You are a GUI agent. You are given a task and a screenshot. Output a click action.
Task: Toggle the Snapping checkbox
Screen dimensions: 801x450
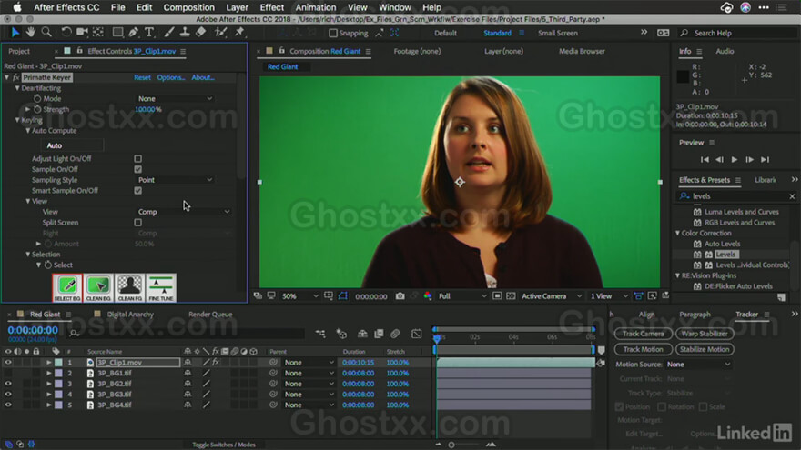pos(333,33)
